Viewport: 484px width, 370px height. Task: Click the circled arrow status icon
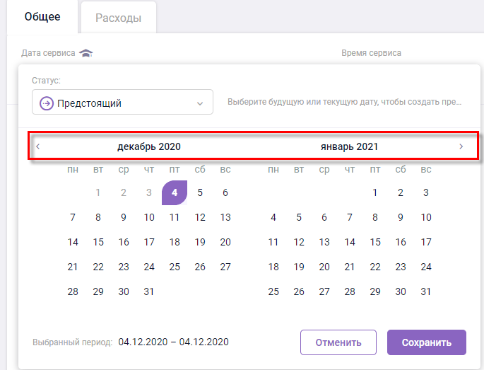click(x=47, y=103)
